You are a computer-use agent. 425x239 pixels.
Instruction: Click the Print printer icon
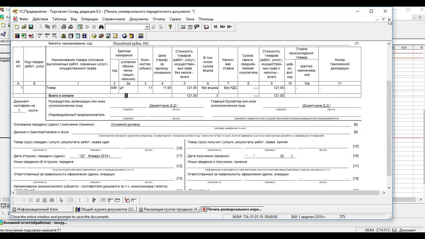click(64, 27)
